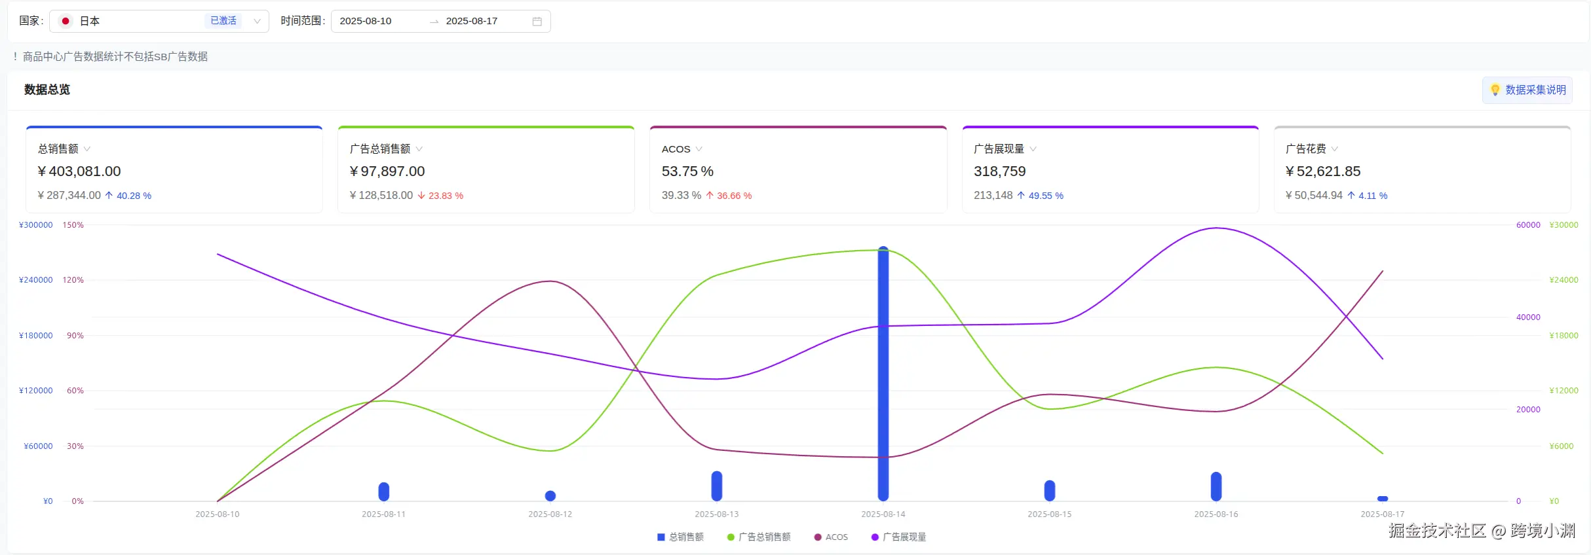1591x555 pixels.
Task: Click the Japan flag icon
Action: point(66,22)
